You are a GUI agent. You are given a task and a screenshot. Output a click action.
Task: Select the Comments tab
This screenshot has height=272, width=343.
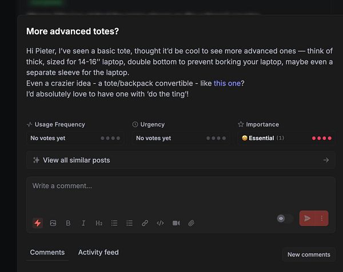[x=47, y=252]
